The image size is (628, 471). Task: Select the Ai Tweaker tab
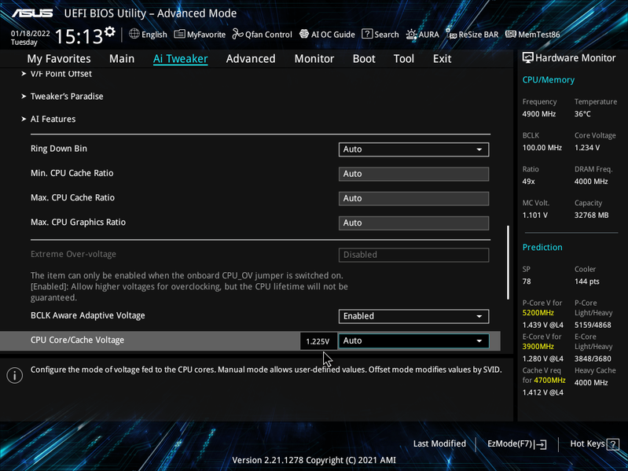click(180, 59)
